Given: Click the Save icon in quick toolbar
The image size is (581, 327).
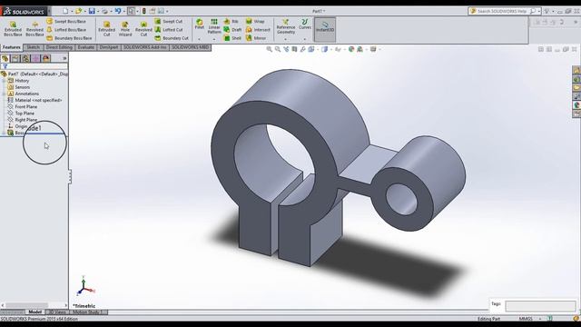Looking at the screenshot, I should [92, 11].
